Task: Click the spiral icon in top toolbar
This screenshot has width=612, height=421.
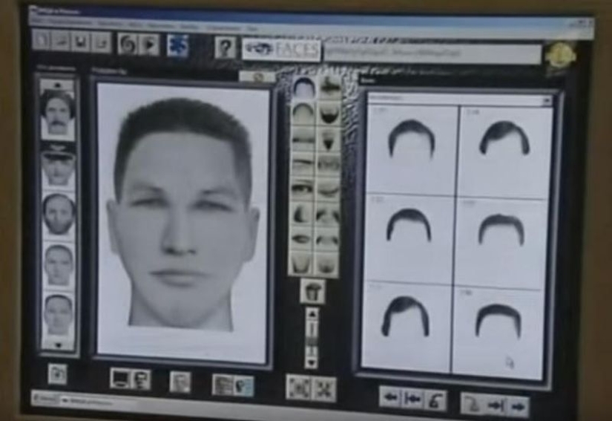Action: pyautogui.click(x=128, y=45)
